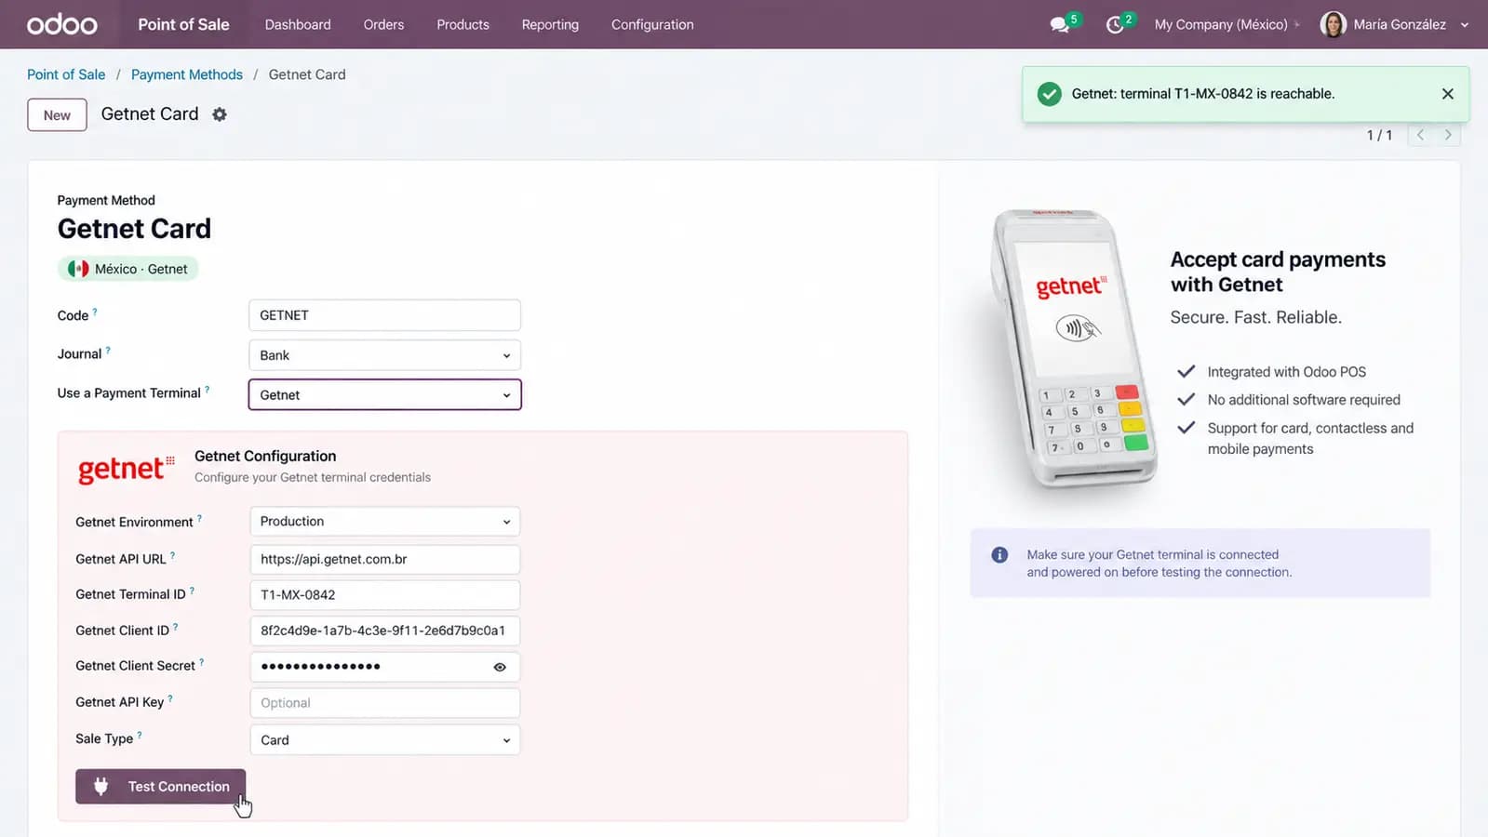Open the Orders menu

[383, 25]
